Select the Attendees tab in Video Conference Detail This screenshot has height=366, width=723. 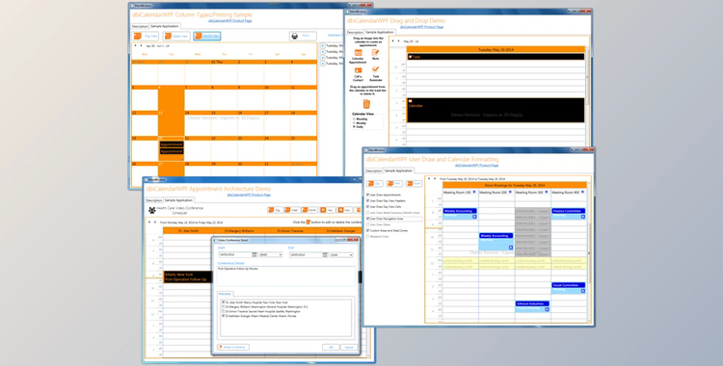[x=225, y=294]
